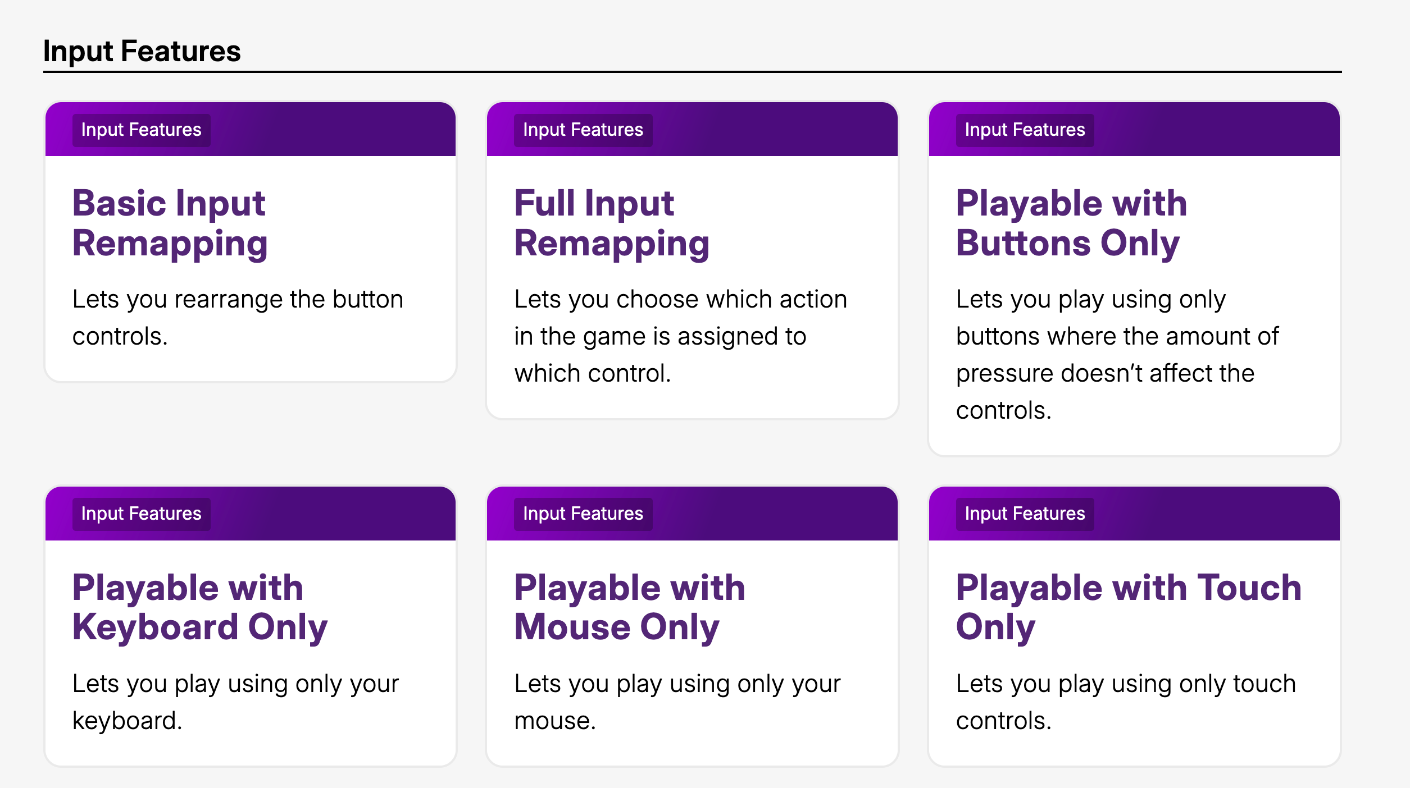Click Input Features tag on Buttons Only card

pos(1024,130)
